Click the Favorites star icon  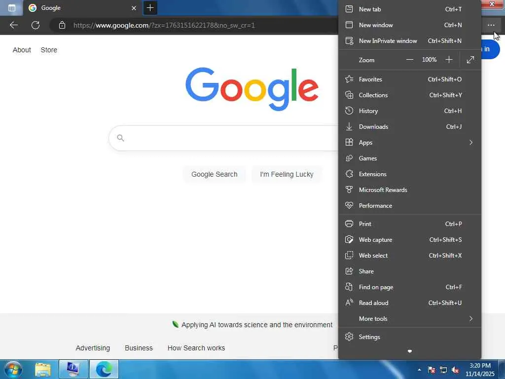pyautogui.click(x=349, y=79)
